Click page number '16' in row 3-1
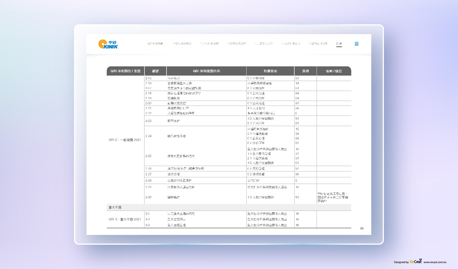The image size is (458, 269). [x=297, y=214]
